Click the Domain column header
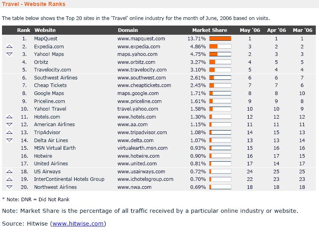 tap(128, 30)
